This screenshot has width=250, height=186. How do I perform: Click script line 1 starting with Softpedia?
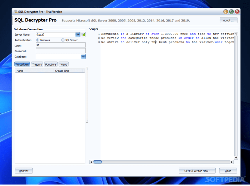tap(167, 34)
